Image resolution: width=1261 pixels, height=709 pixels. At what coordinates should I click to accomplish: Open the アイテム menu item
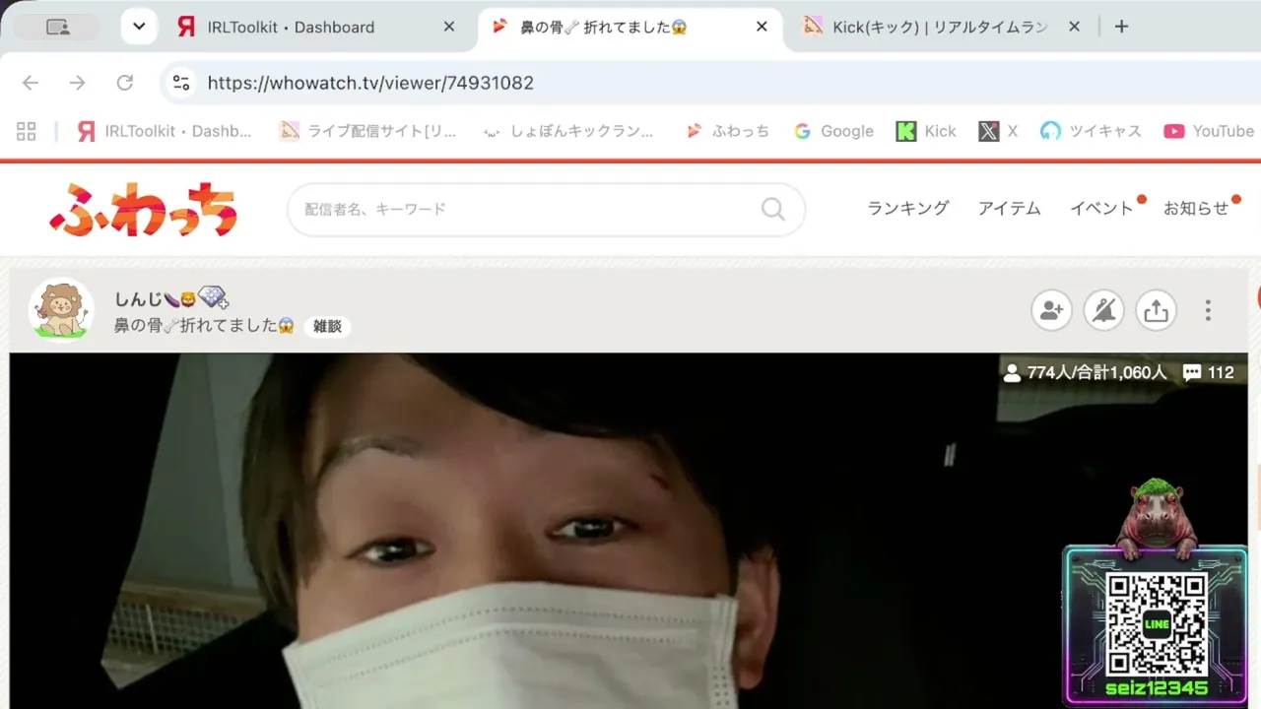tap(1009, 208)
